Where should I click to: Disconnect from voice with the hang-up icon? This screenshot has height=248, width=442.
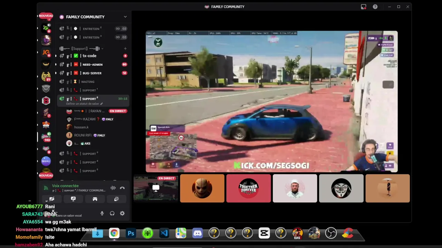(x=122, y=188)
